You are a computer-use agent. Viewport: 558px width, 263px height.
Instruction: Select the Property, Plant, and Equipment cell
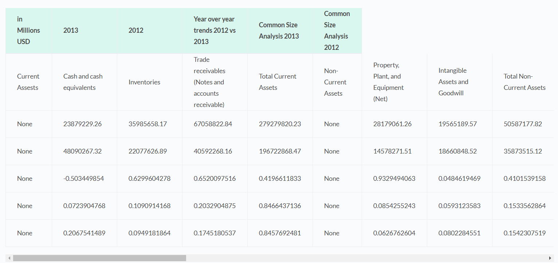coord(388,82)
